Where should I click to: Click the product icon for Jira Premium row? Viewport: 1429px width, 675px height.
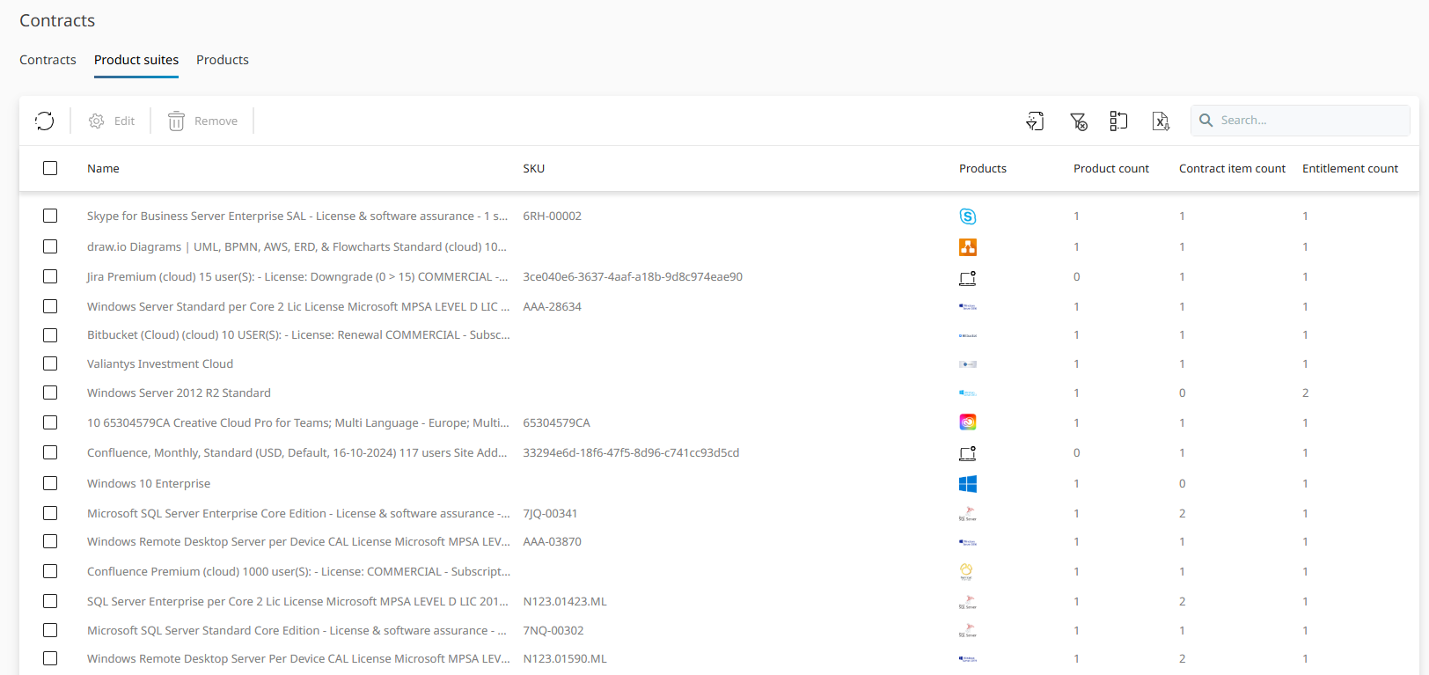pyautogui.click(x=968, y=278)
